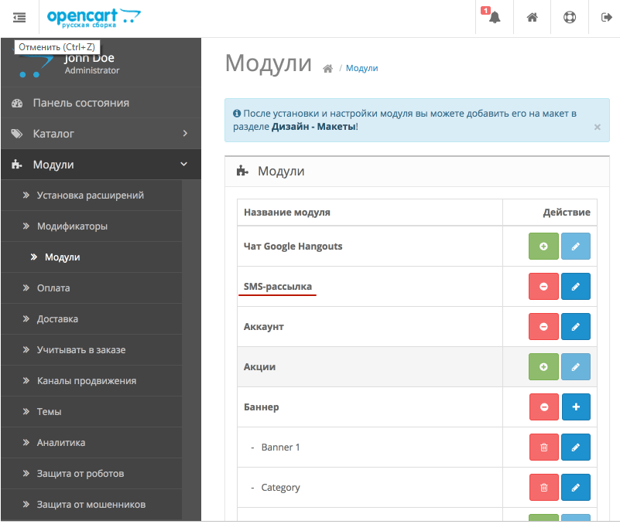The width and height of the screenshot is (620, 524).
Task: Click the Акции module name
Action: (259, 367)
